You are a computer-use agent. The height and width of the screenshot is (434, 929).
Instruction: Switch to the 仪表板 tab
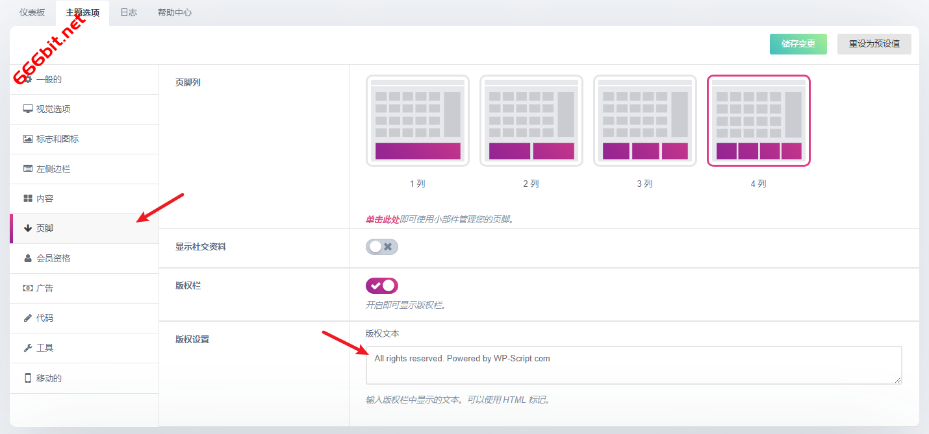click(32, 12)
